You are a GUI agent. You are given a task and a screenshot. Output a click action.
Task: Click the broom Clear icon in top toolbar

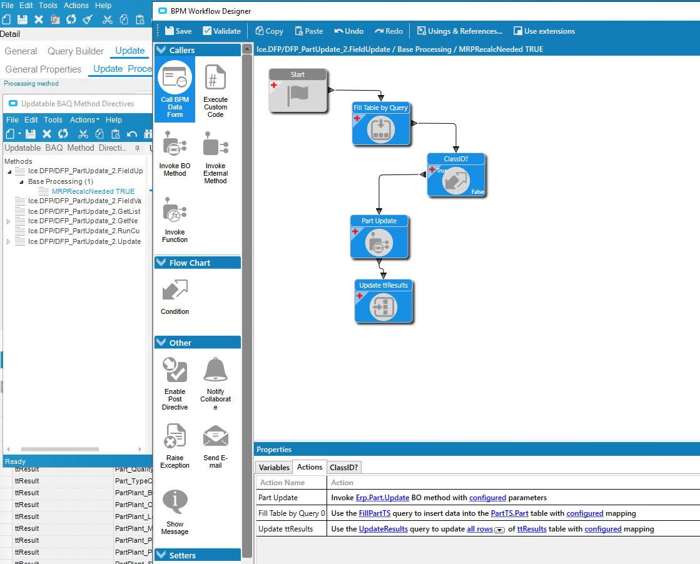88,19
